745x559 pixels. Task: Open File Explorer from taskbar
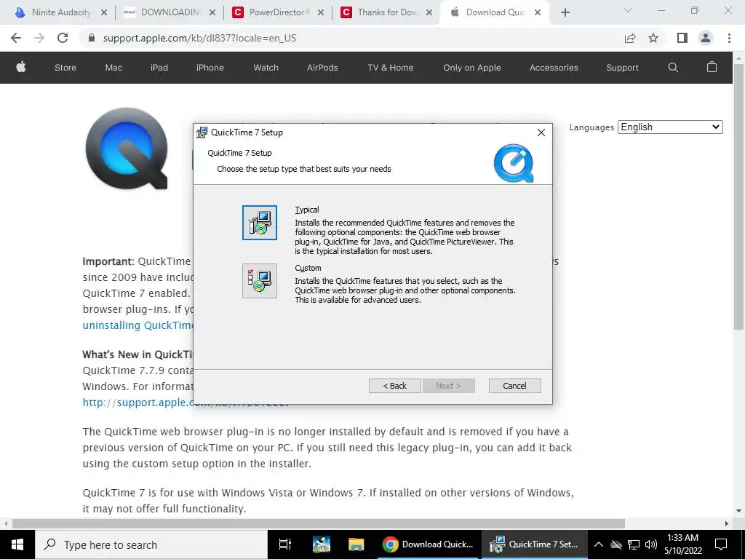356,544
